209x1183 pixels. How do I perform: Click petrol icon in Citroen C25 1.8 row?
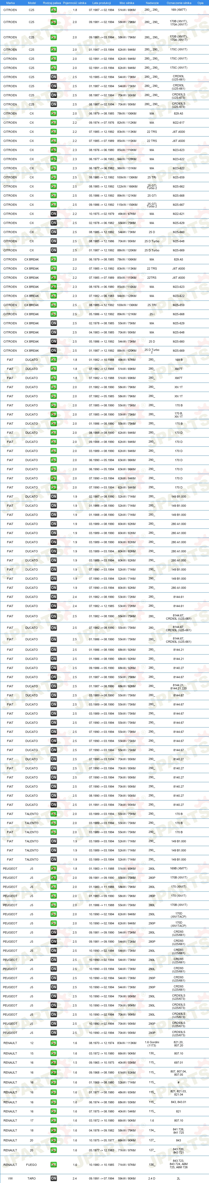53,10
